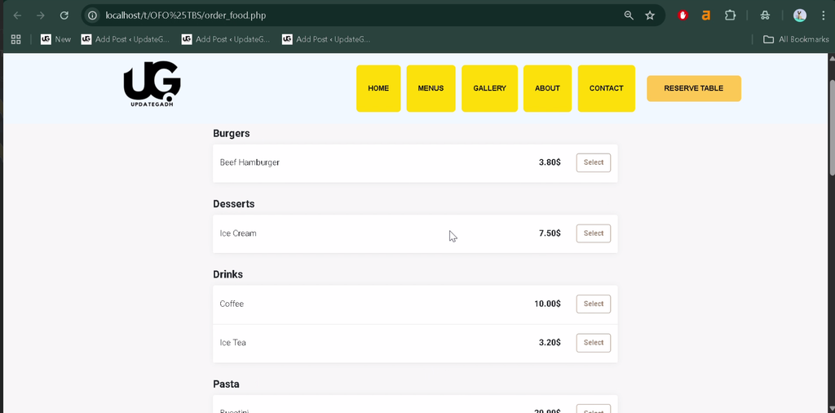Open the orange Amazon extension icon

[706, 16]
